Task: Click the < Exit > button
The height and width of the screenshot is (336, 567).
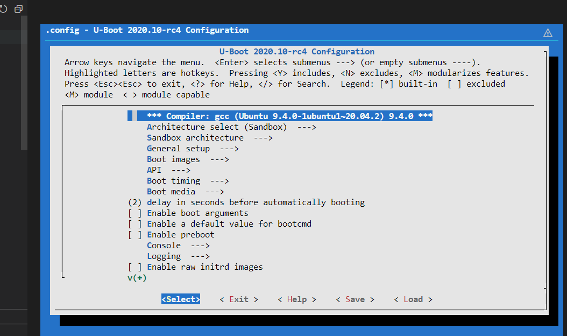Action: [239, 299]
